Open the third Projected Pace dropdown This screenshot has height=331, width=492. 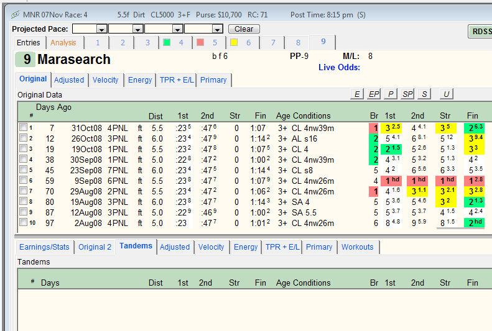tap(177, 29)
